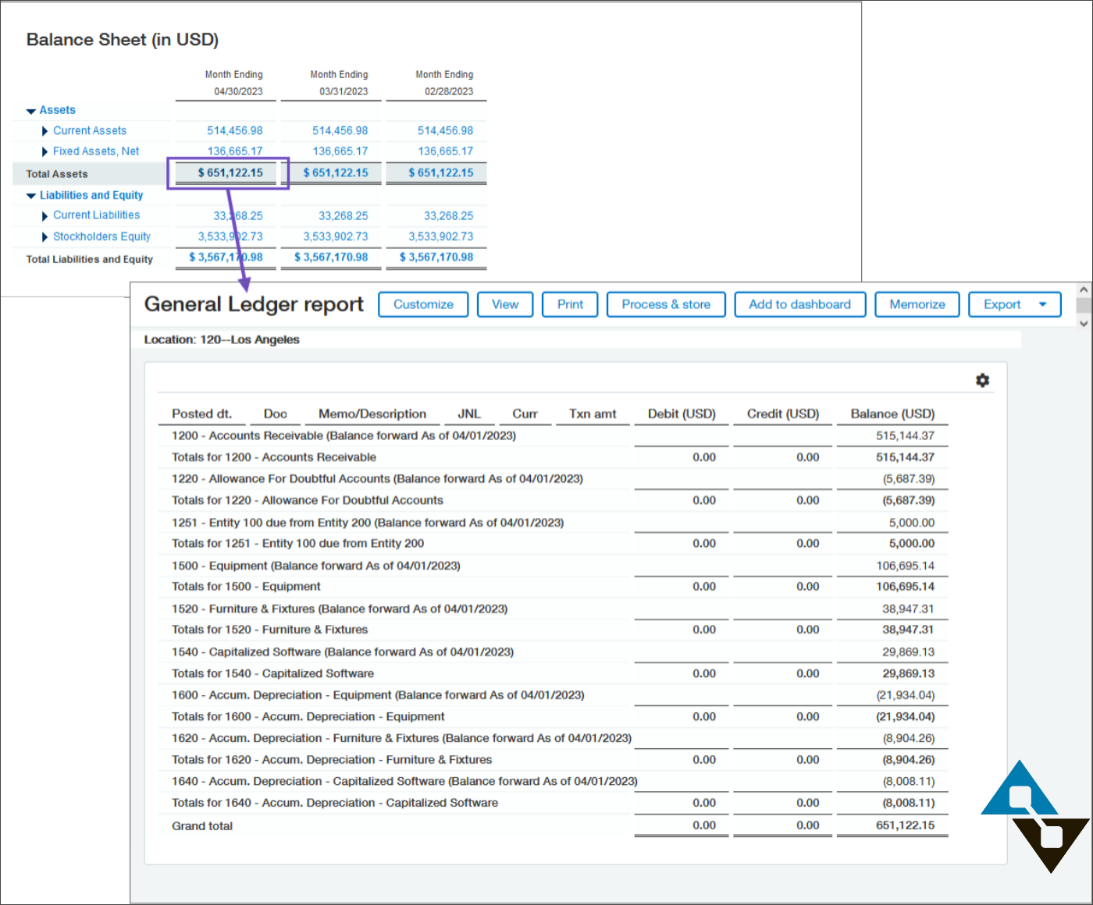Collapse the Liabilities and Equity section

click(x=31, y=196)
